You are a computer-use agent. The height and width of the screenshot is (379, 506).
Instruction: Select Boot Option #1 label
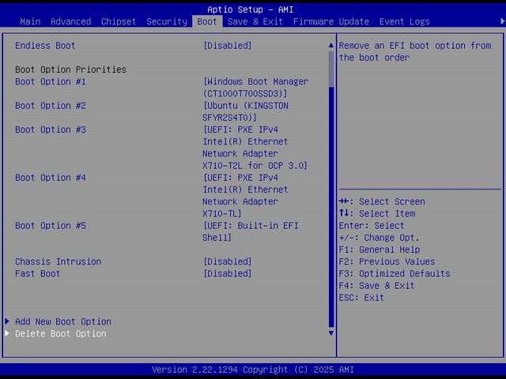click(x=51, y=81)
